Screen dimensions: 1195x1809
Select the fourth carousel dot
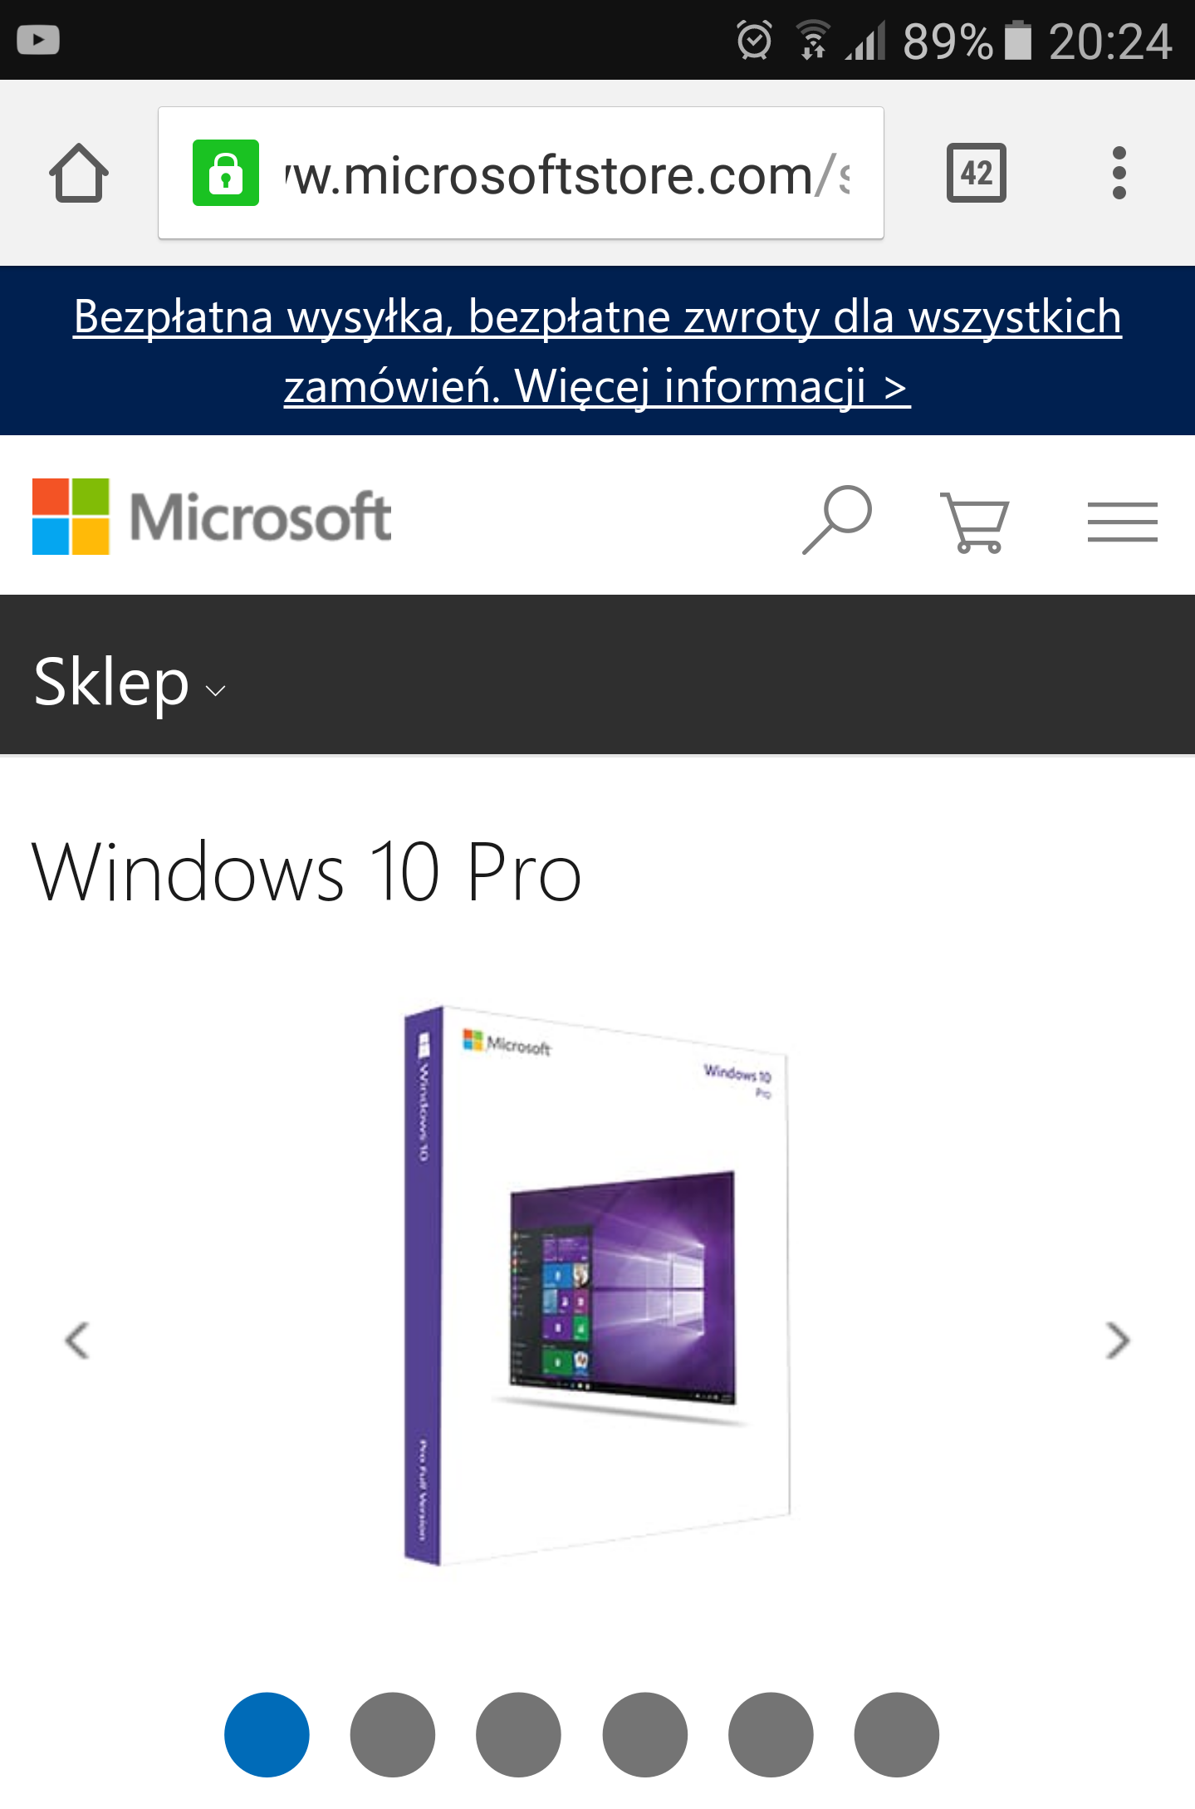click(x=645, y=1734)
